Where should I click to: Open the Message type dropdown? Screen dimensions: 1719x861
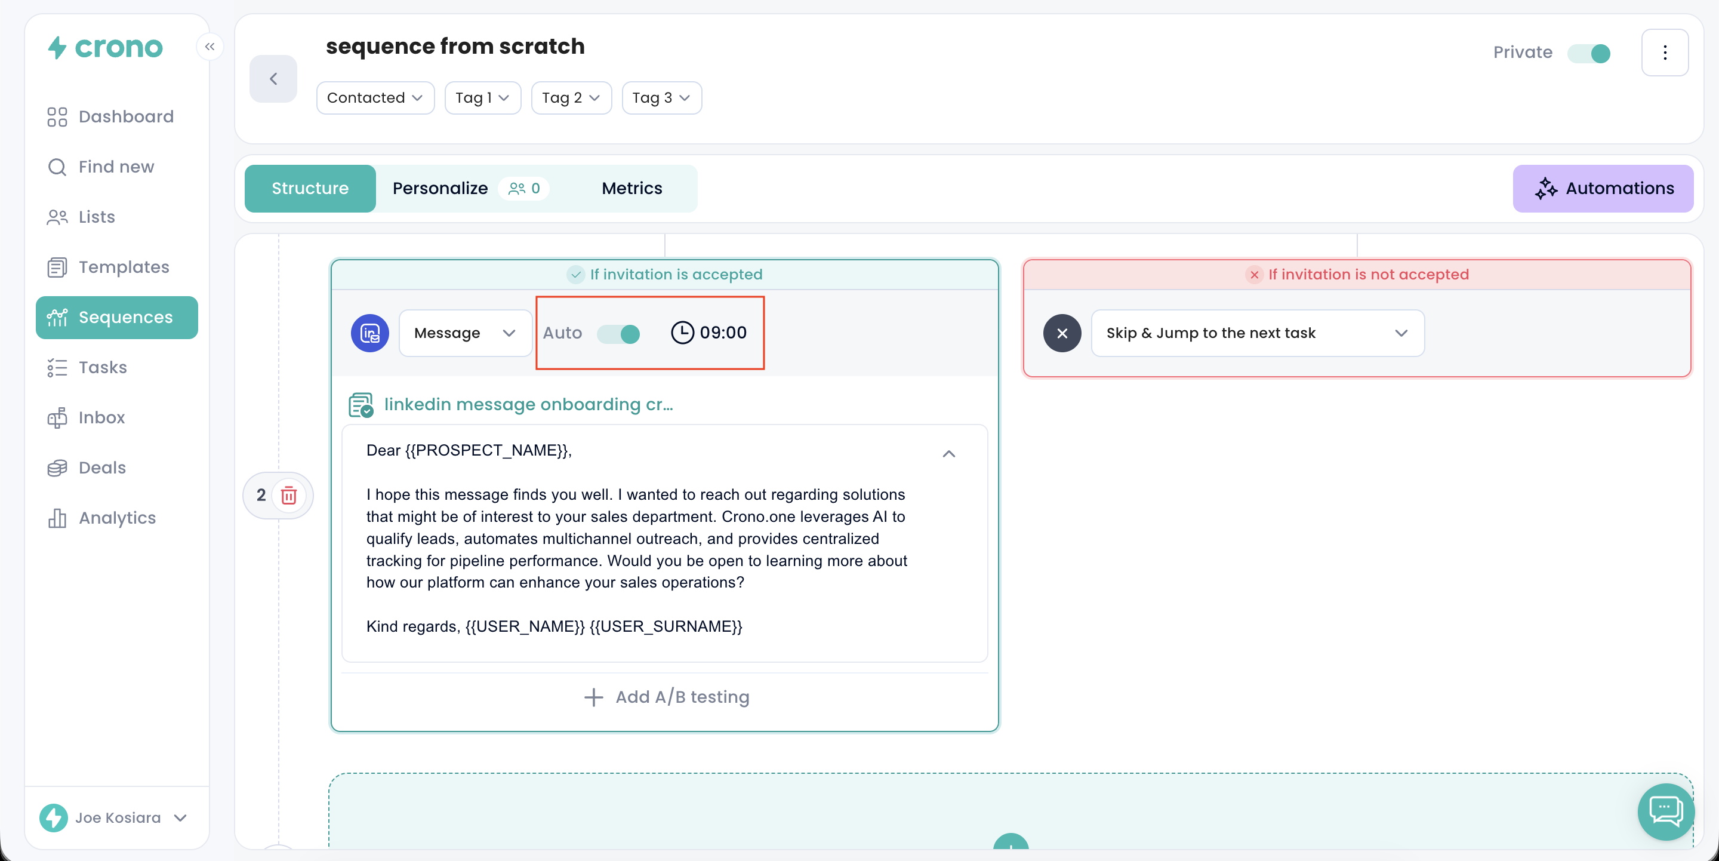[x=464, y=333]
